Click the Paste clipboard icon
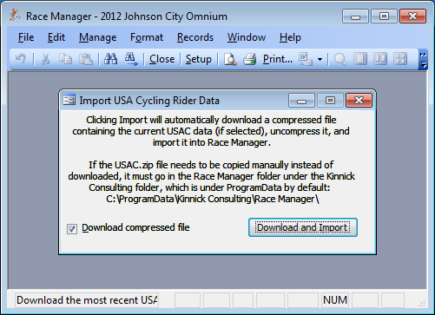Screen dimensions: 435x315 86,59
